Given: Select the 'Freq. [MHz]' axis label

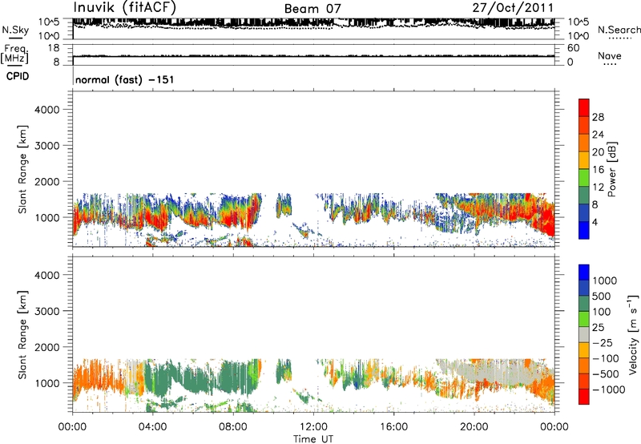Looking at the screenshot, I should coord(15,54).
